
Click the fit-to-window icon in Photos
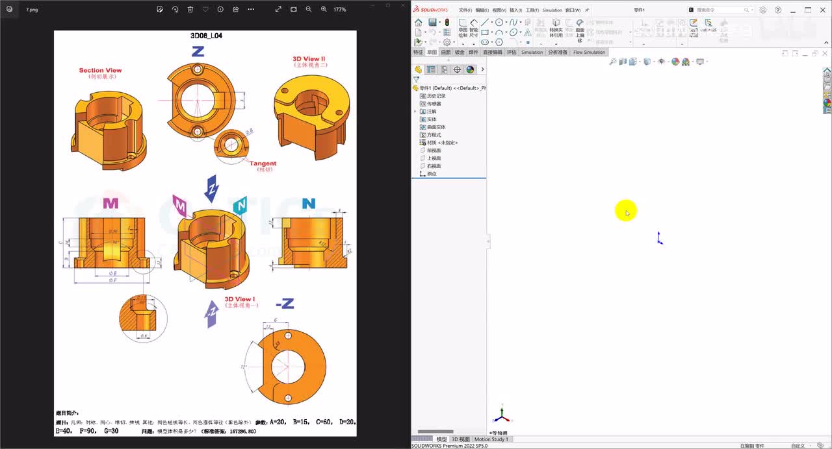coord(294,10)
